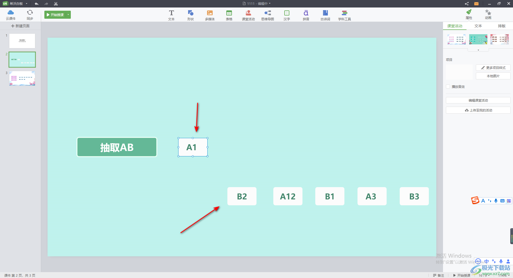
Task: Open the 学科工具 subject tools
Action: tap(344, 15)
